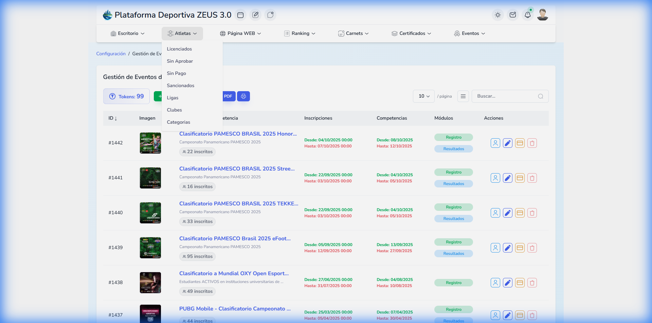The height and width of the screenshot is (323, 652).
Task: Open the mail inbox icon
Action: pyautogui.click(x=512, y=15)
